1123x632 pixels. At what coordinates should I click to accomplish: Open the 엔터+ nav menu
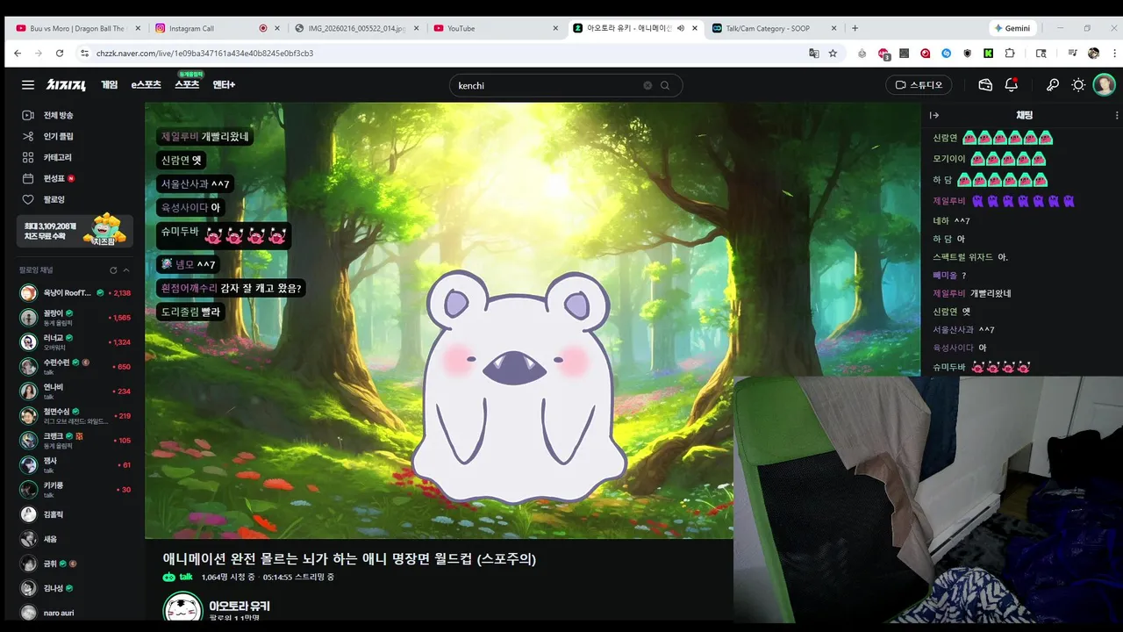point(224,85)
